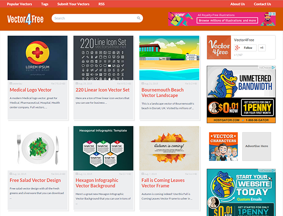
Task: Close the 123RF banner ad
Action: pos(274,14)
